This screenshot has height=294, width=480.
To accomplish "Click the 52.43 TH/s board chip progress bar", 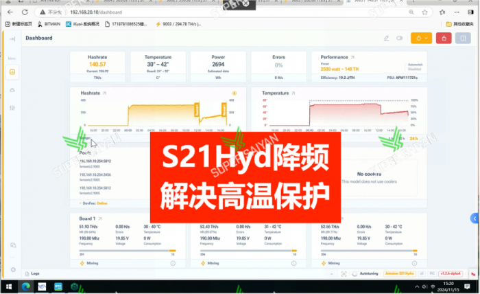I will (x=248, y=251).
